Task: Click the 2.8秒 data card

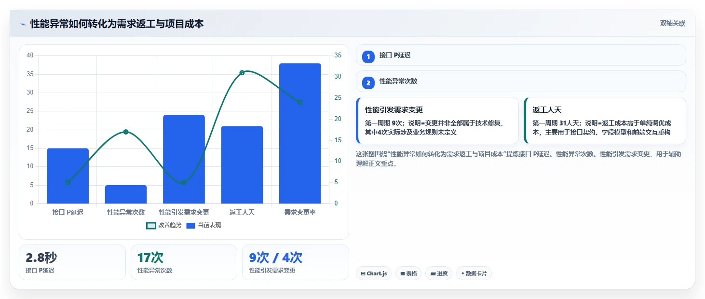Action: pos(72,262)
